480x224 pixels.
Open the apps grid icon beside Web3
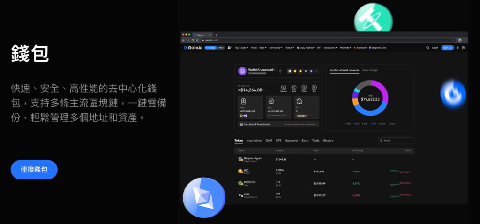click(x=230, y=48)
